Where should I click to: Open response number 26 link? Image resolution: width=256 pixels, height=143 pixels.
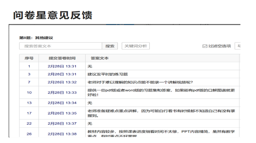coord(29,134)
